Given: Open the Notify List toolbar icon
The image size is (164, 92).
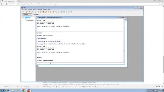Looking at the screenshot, I should coord(59,12).
